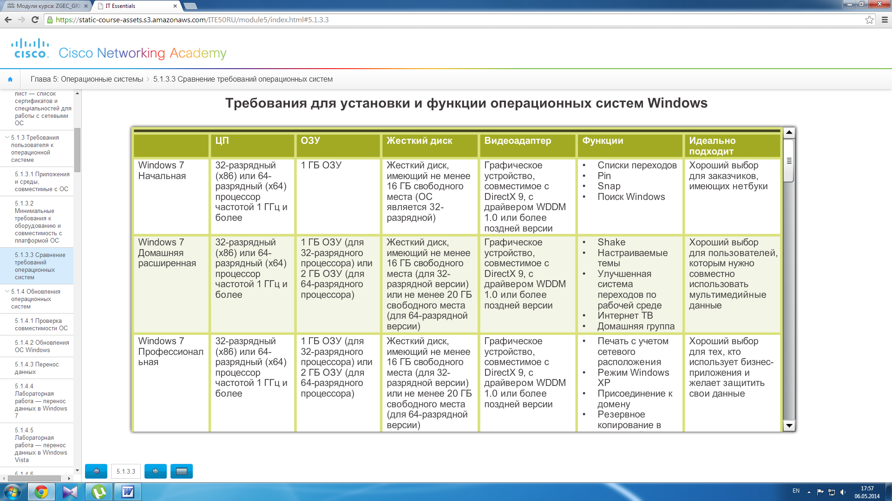Reload the page with refresh icon
This screenshot has width=892, height=501.
point(35,19)
